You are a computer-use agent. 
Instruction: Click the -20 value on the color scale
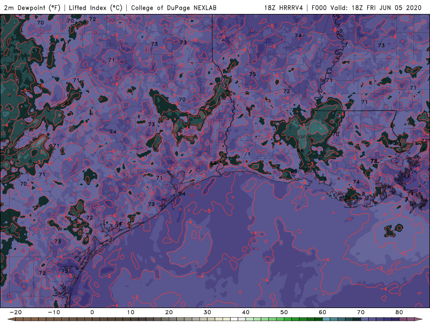(x=16, y=312)
